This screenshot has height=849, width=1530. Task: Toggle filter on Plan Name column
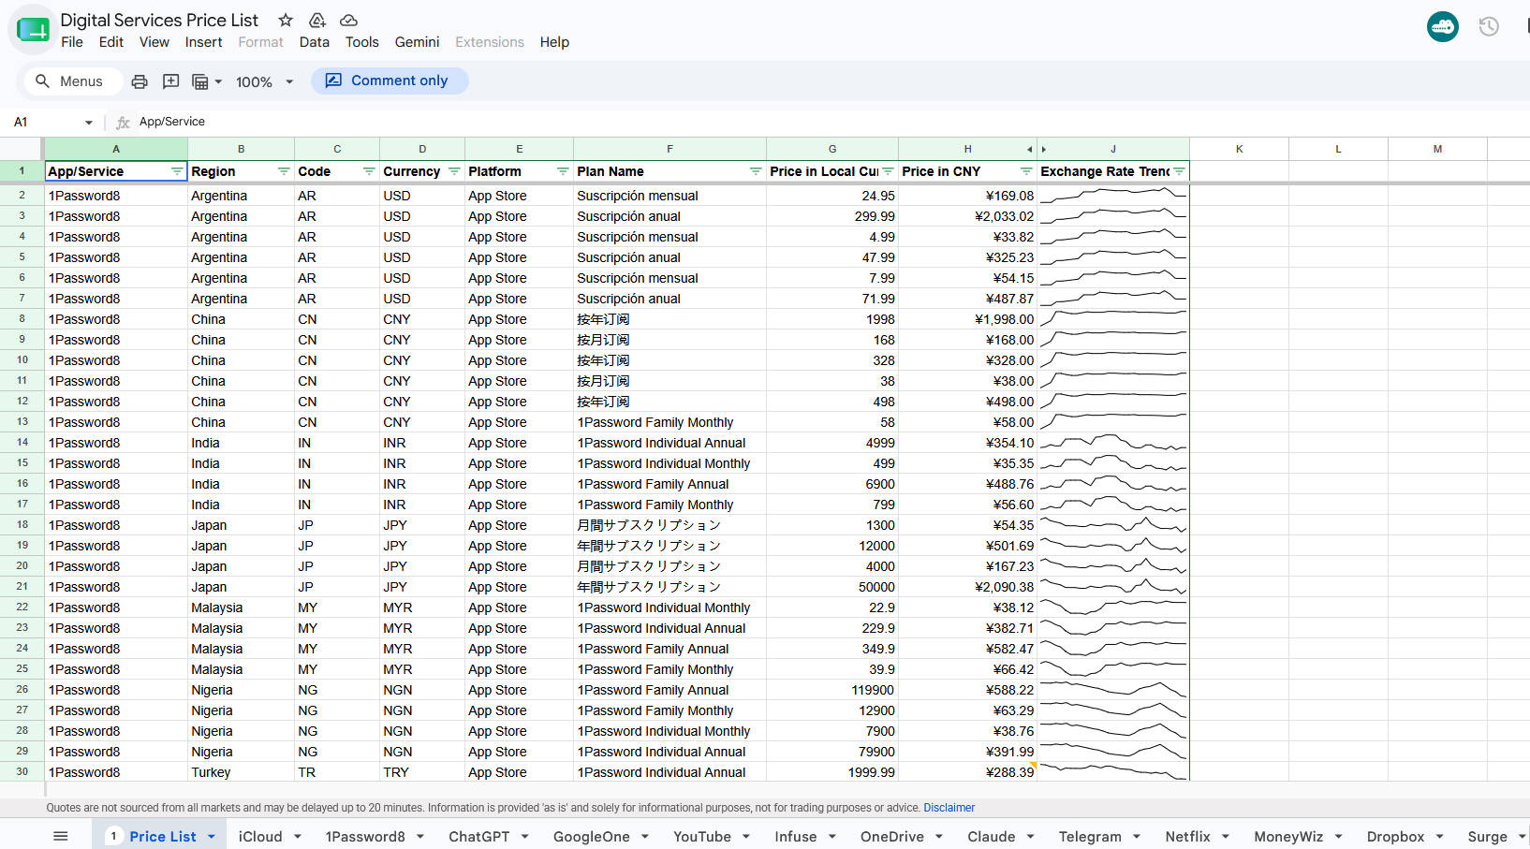pyautogui.click(x=756, y=171)
